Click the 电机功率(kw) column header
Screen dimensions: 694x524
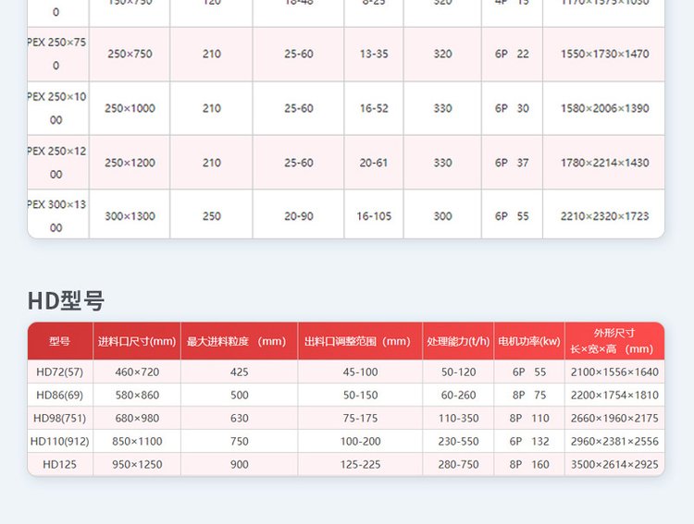click(528, 341)
